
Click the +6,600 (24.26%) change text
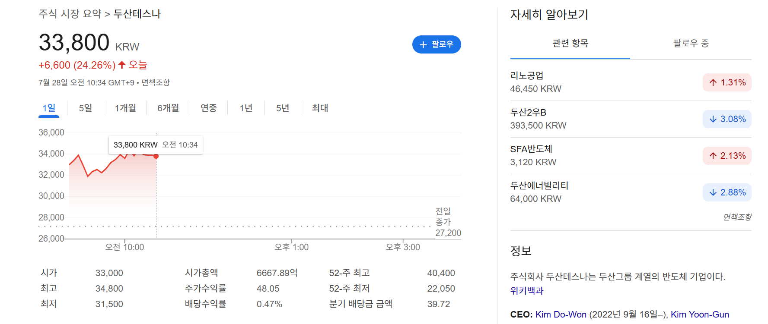[77, 65]
